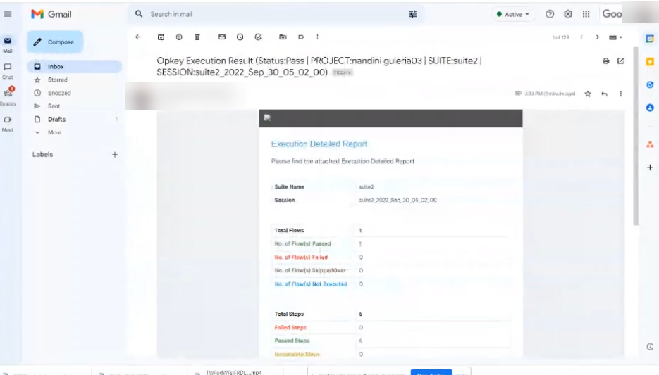The image size is (659, 375).
Task: Click the 'Total Flows' row label
Action: coord(289,230)
